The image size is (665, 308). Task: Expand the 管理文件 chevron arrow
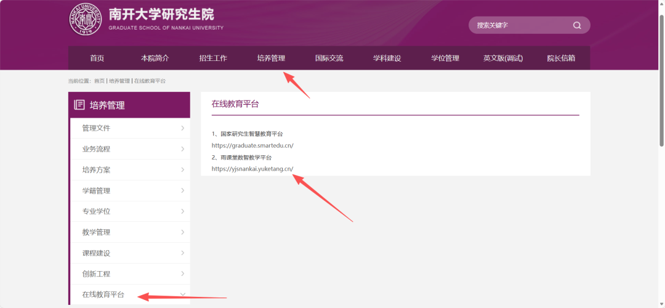tap(183, 128)
